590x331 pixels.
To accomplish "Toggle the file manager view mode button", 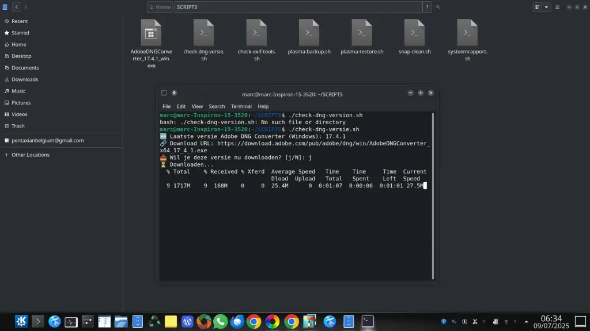I will pos(537,7).
